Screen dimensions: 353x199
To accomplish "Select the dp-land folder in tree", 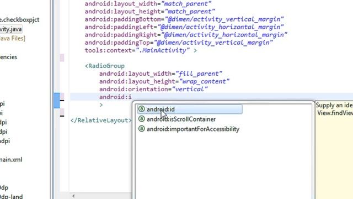I will pos(11,197).
